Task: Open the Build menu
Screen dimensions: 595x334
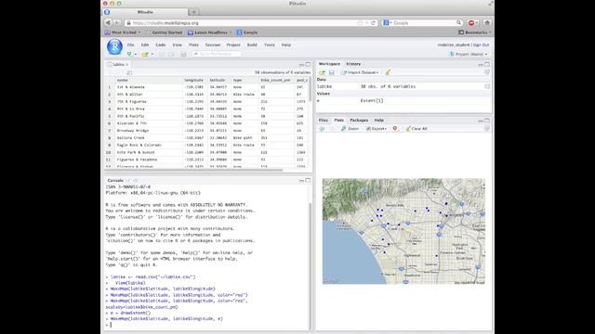Action: click(x=252, y=45)
